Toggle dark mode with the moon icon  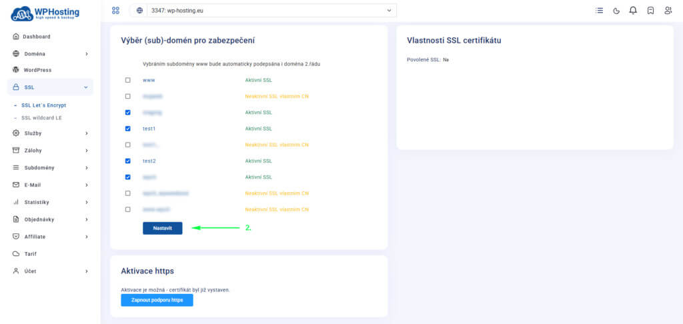(616, 11)
